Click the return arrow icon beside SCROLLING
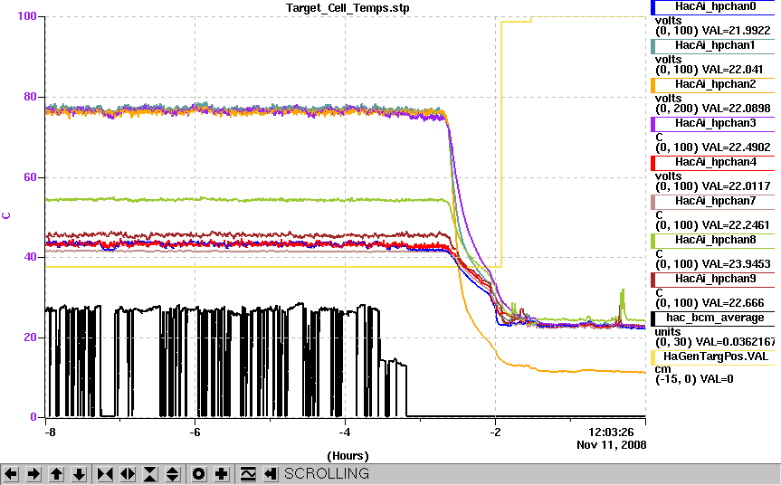Image resolution: width=781 pixels, height=485 pixels. pos(271,473)
